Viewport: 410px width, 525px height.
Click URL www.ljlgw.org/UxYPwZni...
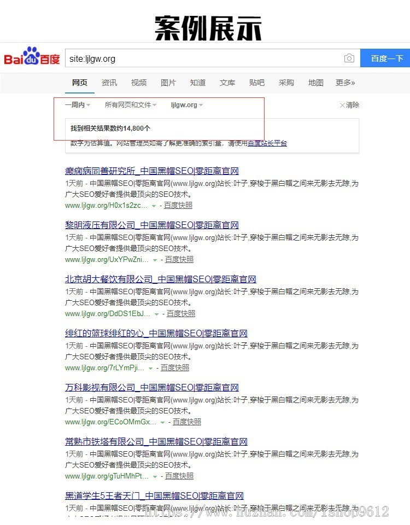(x=107, y=259)
